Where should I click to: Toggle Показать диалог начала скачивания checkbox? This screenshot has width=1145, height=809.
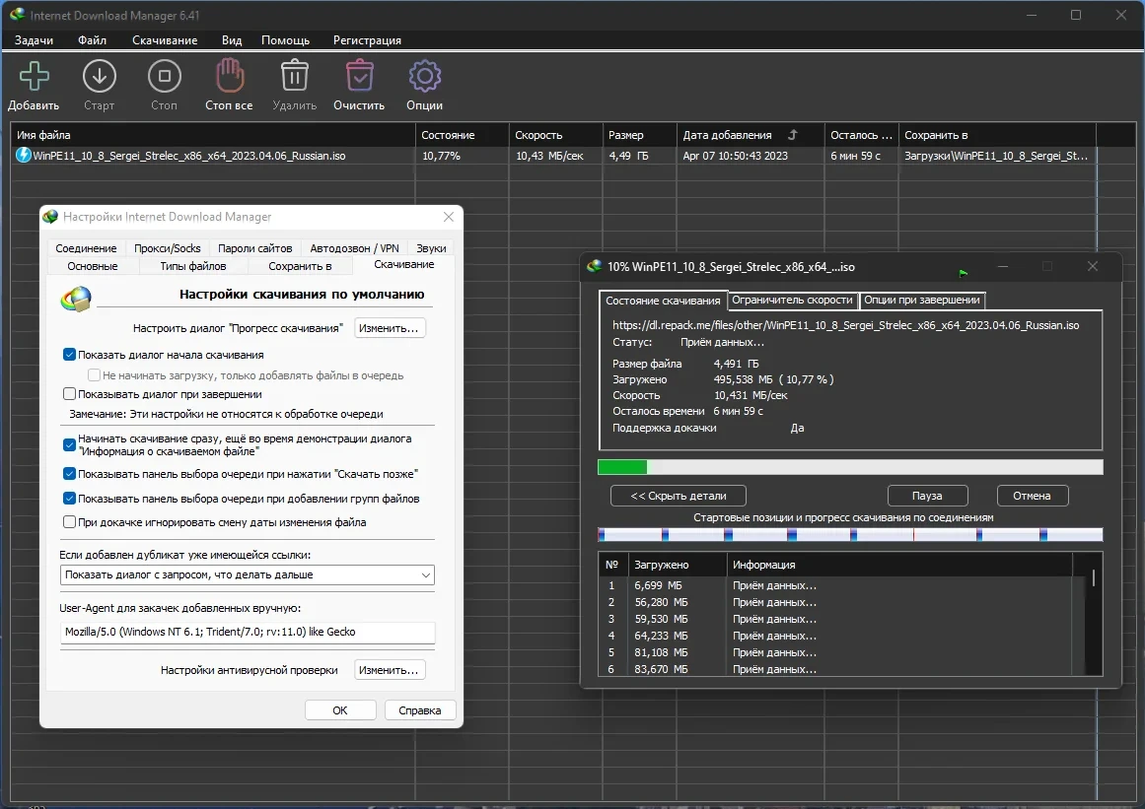click(69, 355)
